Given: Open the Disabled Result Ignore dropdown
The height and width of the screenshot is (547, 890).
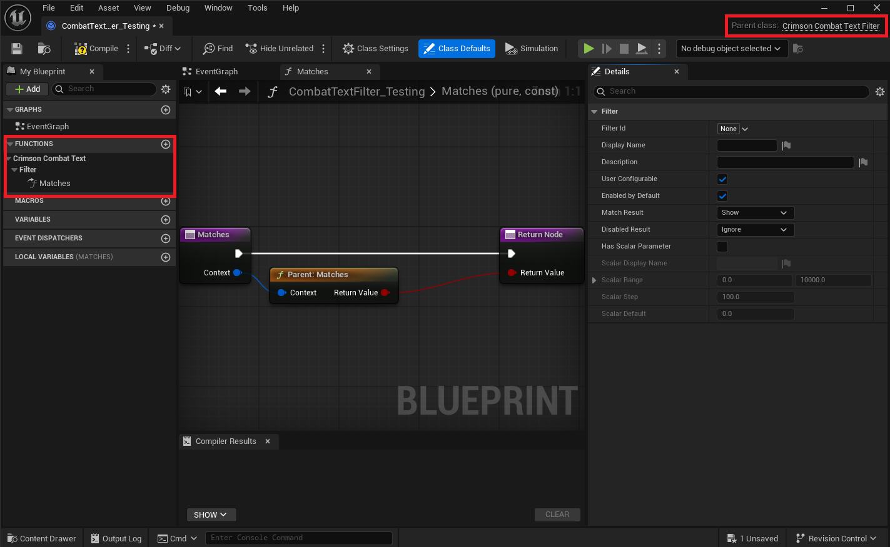Looking at the screenshot, I should (x=756, y=230).
